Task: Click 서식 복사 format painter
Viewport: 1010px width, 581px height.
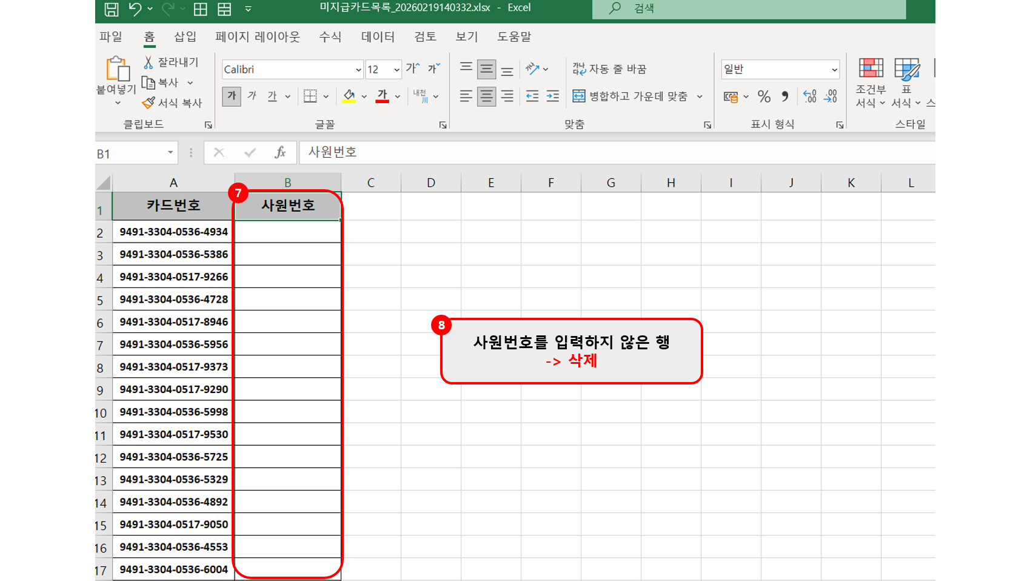Action: click(172, 103)
